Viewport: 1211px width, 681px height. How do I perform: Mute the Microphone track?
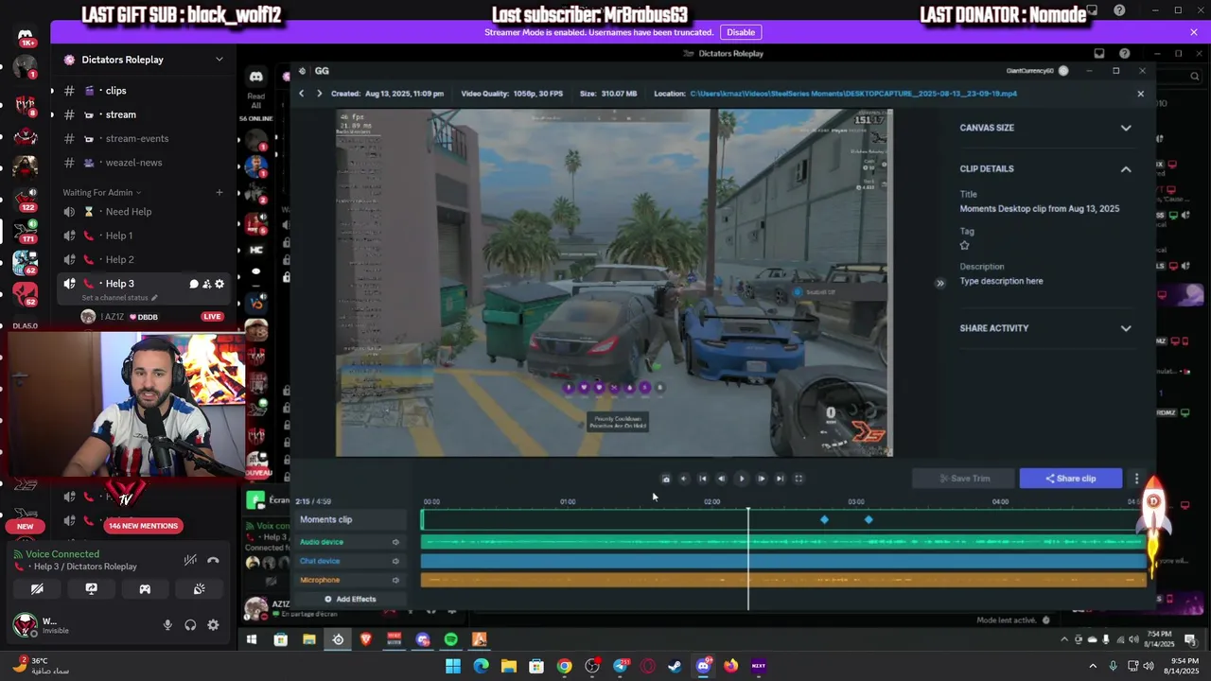point(395,580)
